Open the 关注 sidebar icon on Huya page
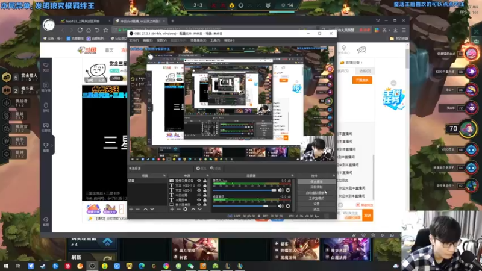The height and width of the screenshot is (271, 482). pyautogui.click(x=46, y=67)
